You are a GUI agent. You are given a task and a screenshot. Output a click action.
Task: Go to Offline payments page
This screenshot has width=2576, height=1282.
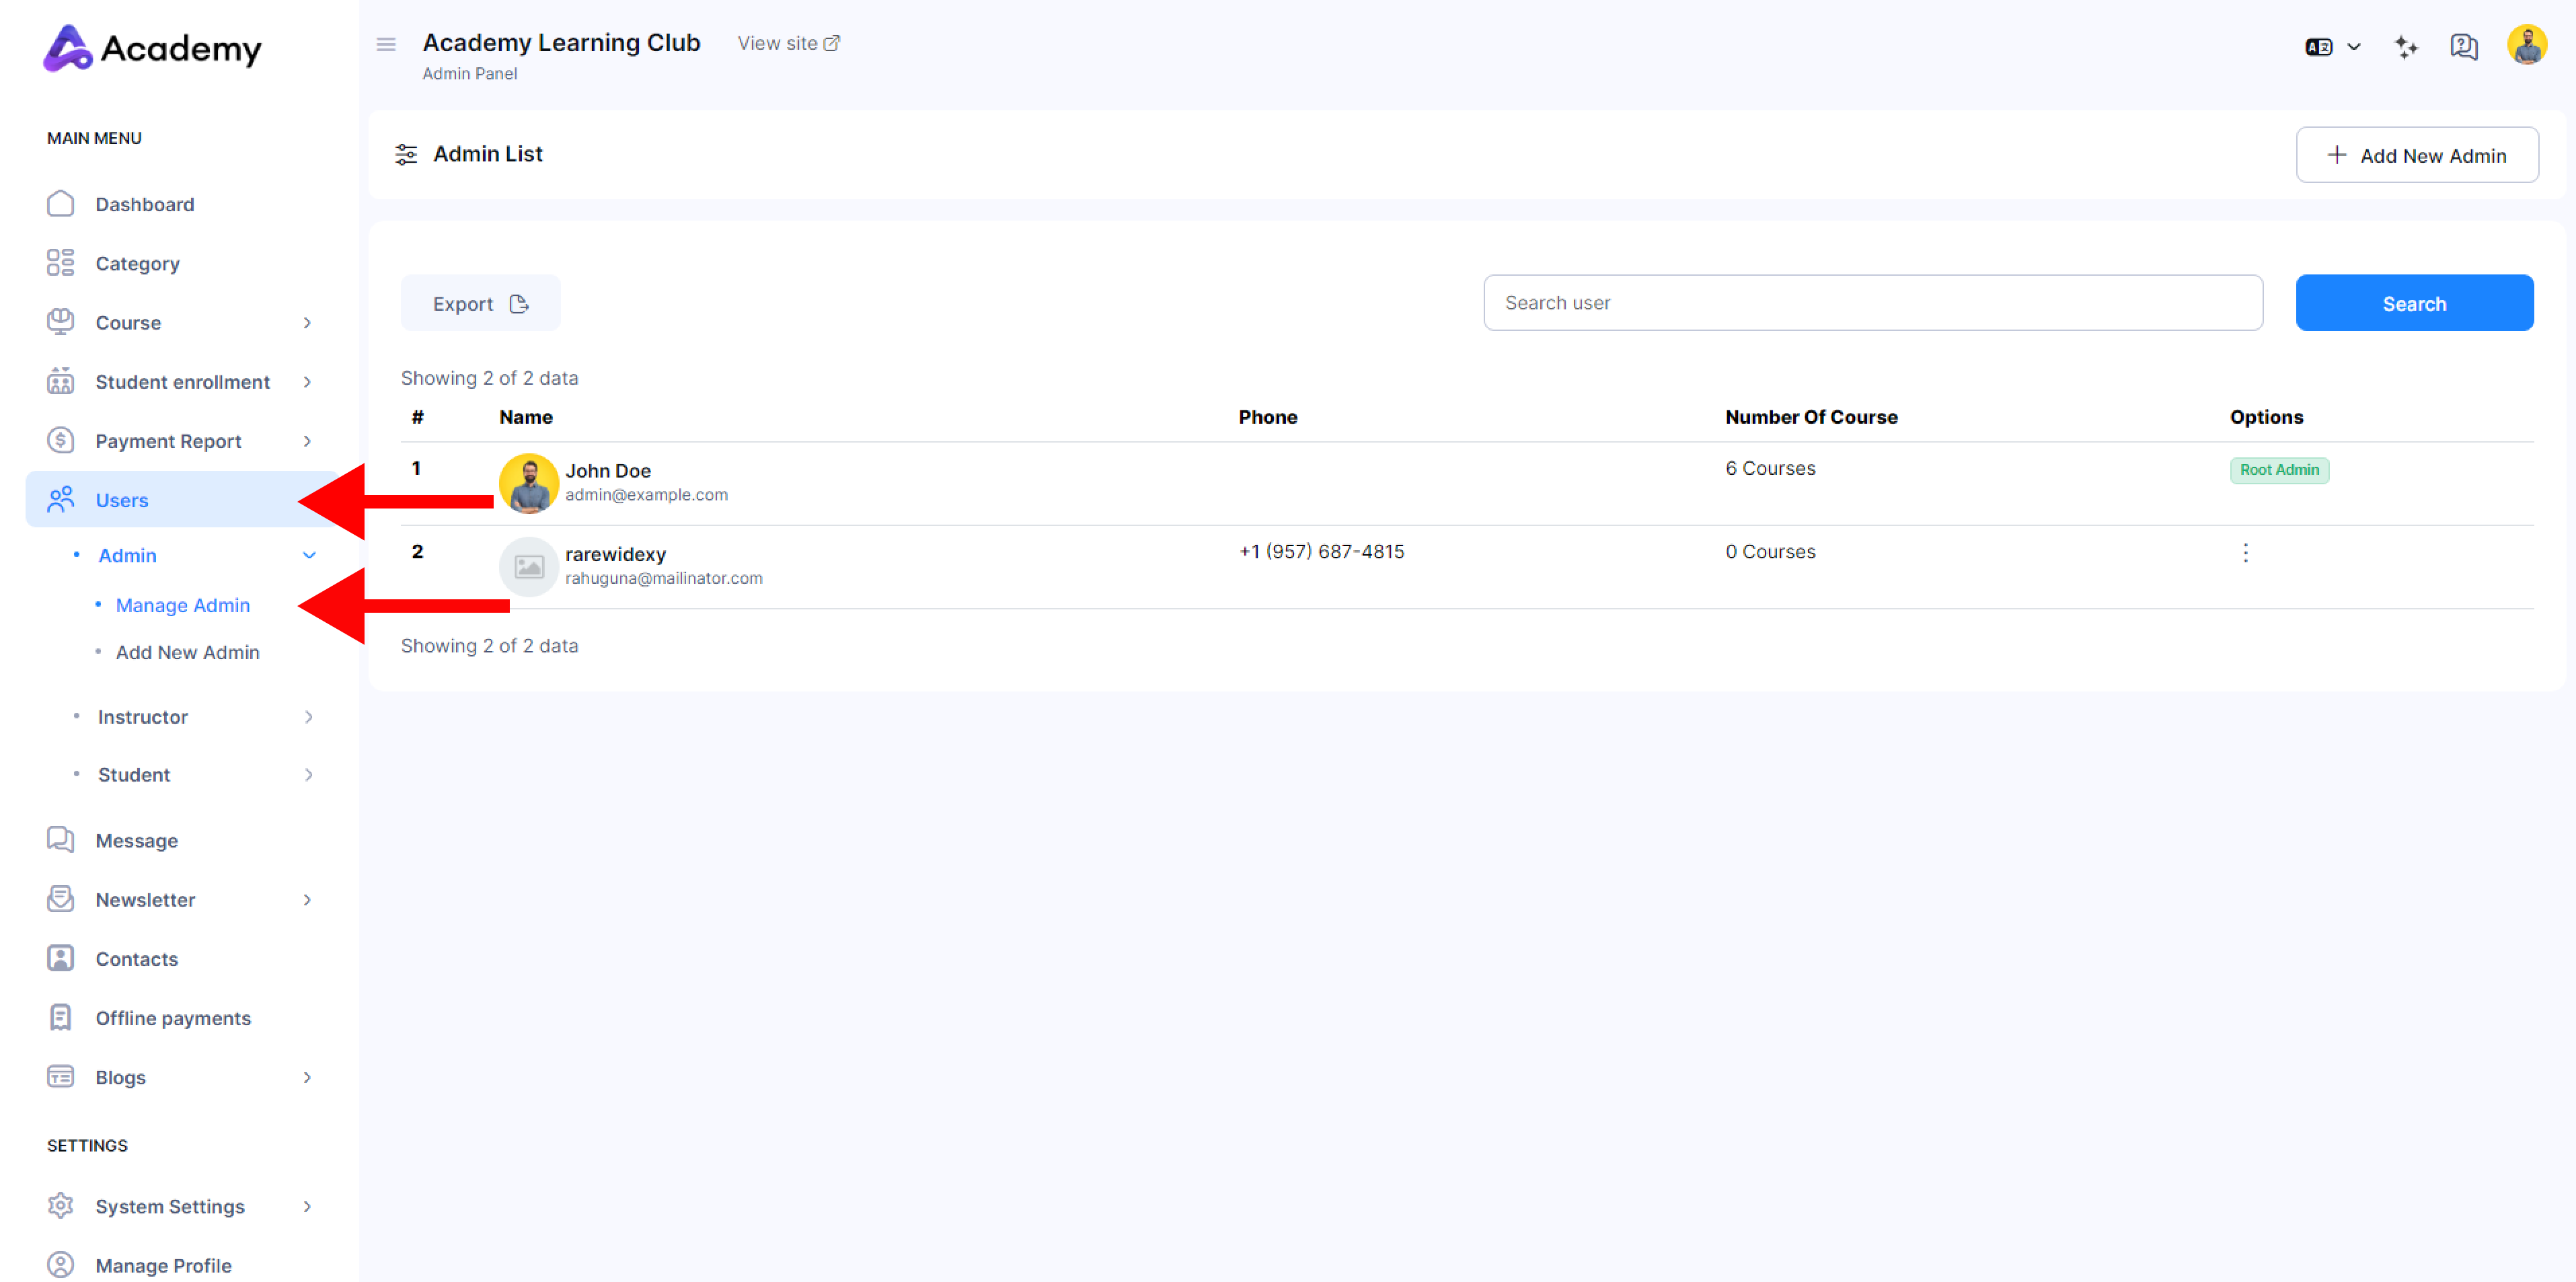(173, 1018)
